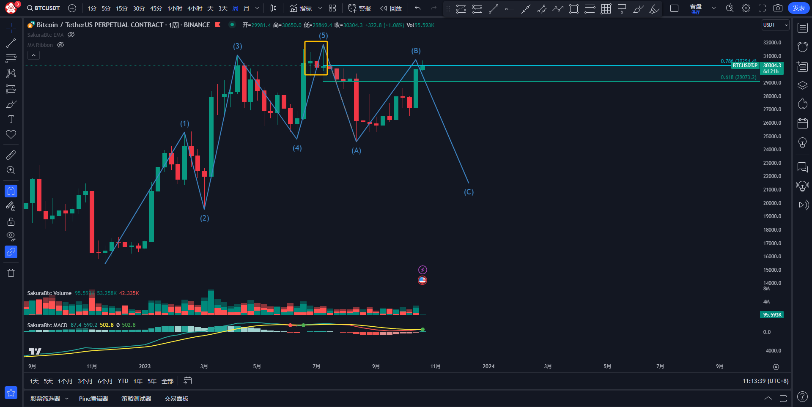Switch to the 4小时 timeframe
Image resolution: width=812 pixels, height=407 pixels.
point(195,8)
